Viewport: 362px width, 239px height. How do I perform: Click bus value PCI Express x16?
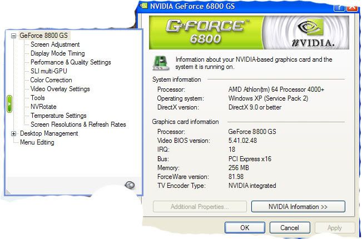(x=250, y=159)
